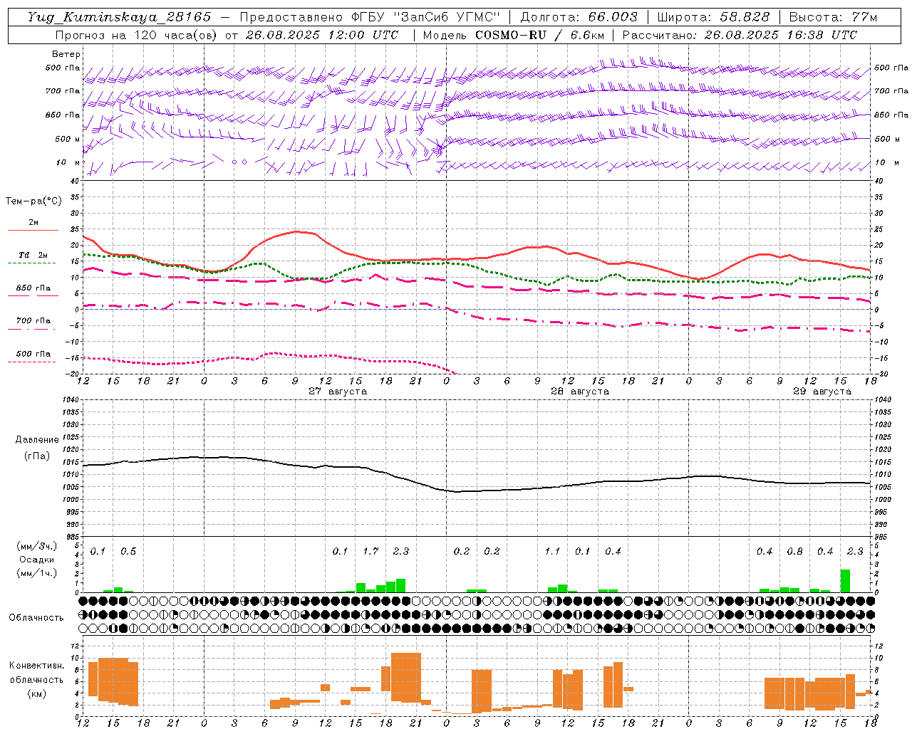Click the Прогноз на 120 часа(ов) forecast text
Screen dimensions: 912x729
tap(137, 35)
